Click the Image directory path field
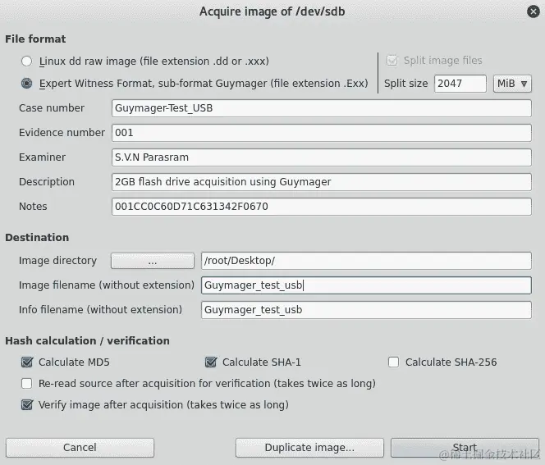 pyautogui.click(x=366, y=261)
